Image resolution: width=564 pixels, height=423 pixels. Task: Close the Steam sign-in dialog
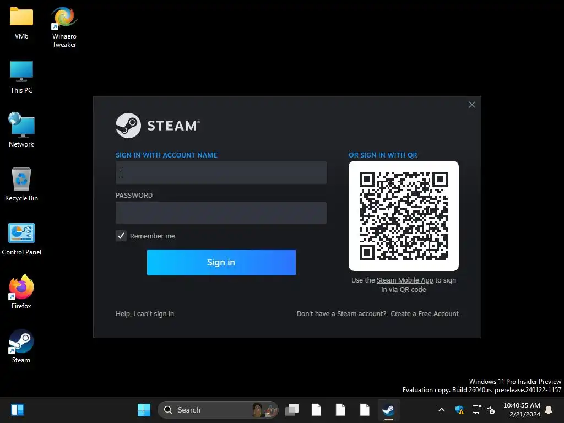pyautogui.click(x=472, y=105)
